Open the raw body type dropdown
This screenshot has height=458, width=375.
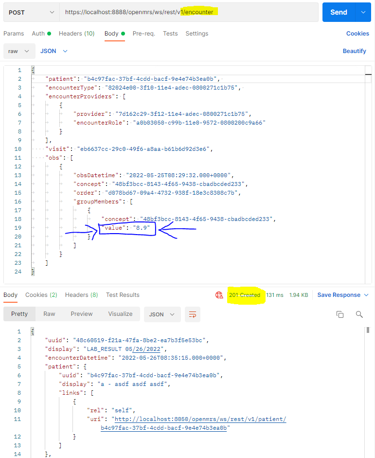19,51
